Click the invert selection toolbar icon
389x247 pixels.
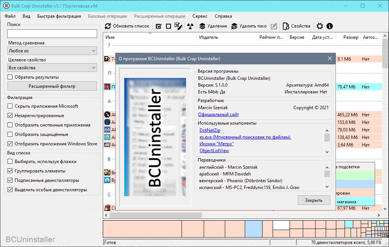178,26
